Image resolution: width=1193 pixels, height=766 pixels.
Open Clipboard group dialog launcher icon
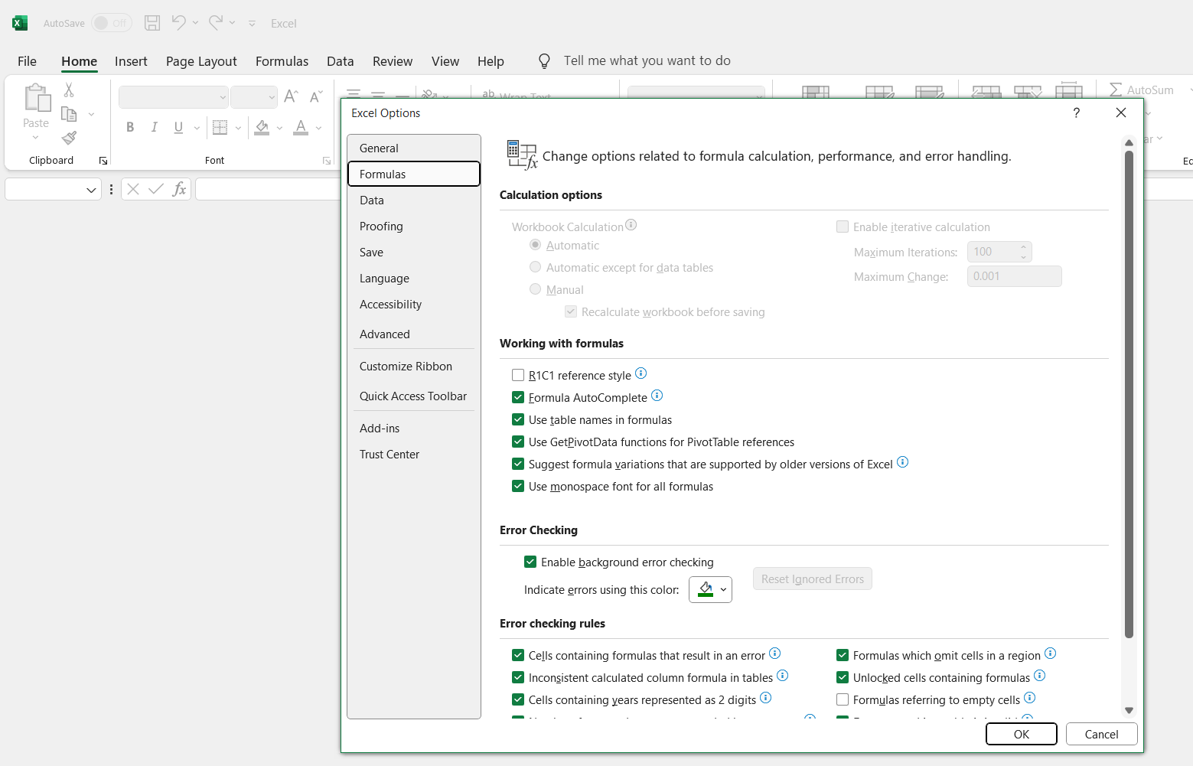(x=103, y=161)
